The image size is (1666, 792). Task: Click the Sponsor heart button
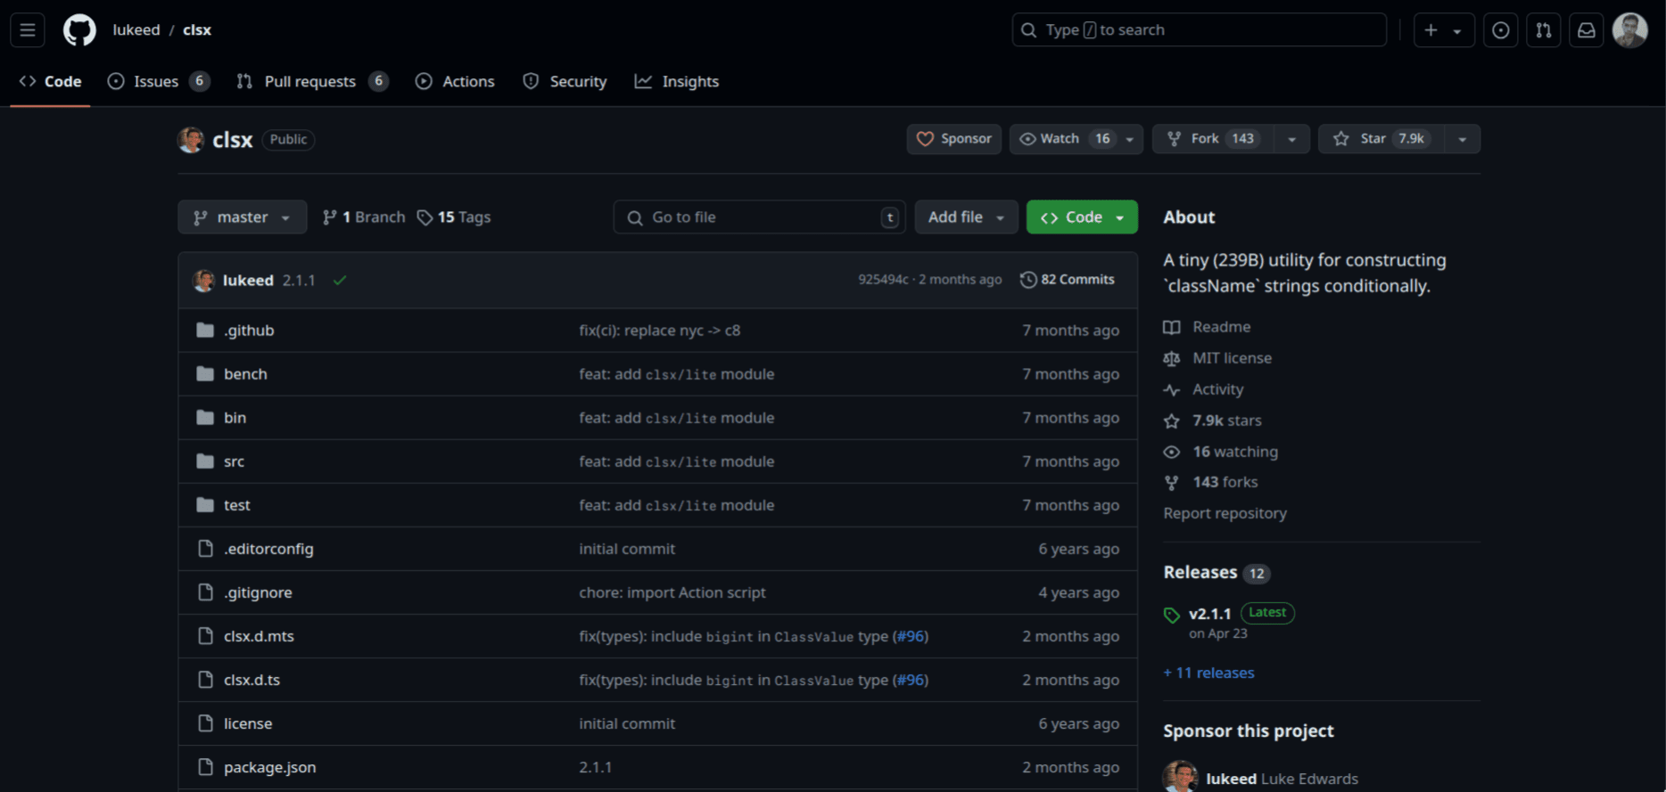954,139
